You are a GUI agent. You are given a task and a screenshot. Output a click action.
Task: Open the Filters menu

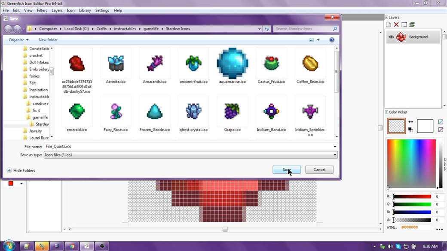coord(42,10)
